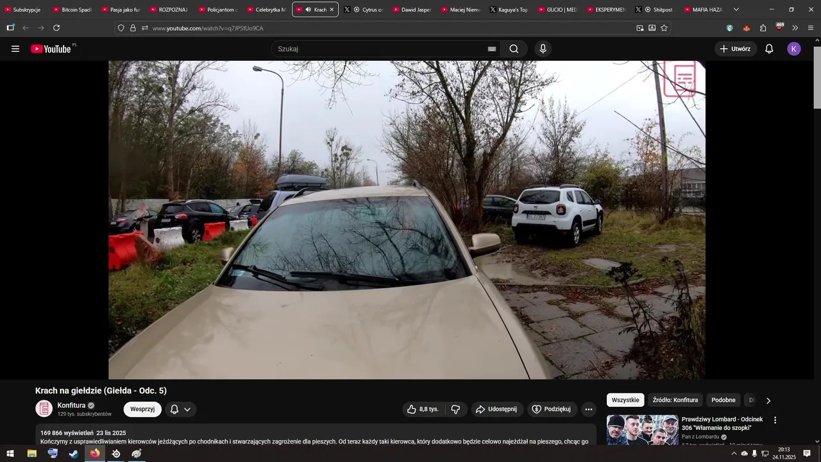Open Steam from the taskbar
This screenshot has height=462, width=821.
(74, 454)
